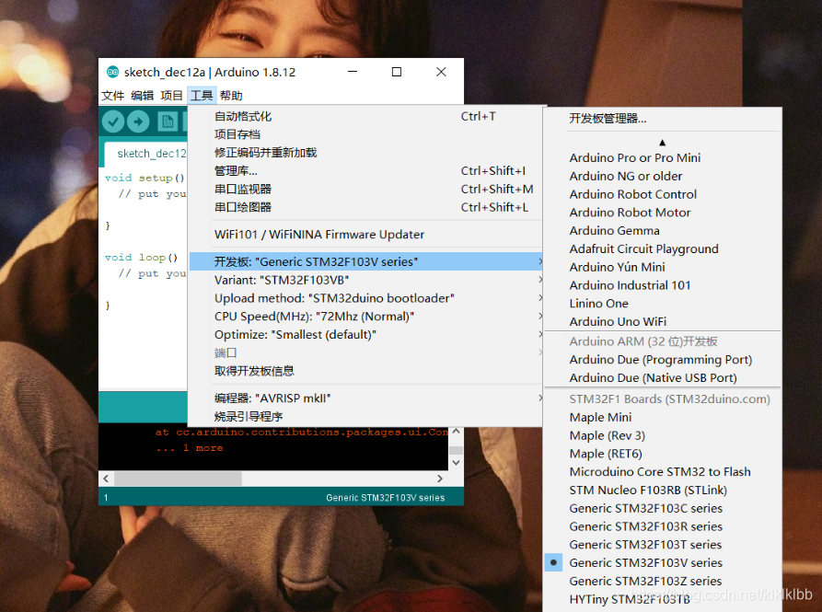
Task: Open the 编辑 menu
Action: pos(142,96)
